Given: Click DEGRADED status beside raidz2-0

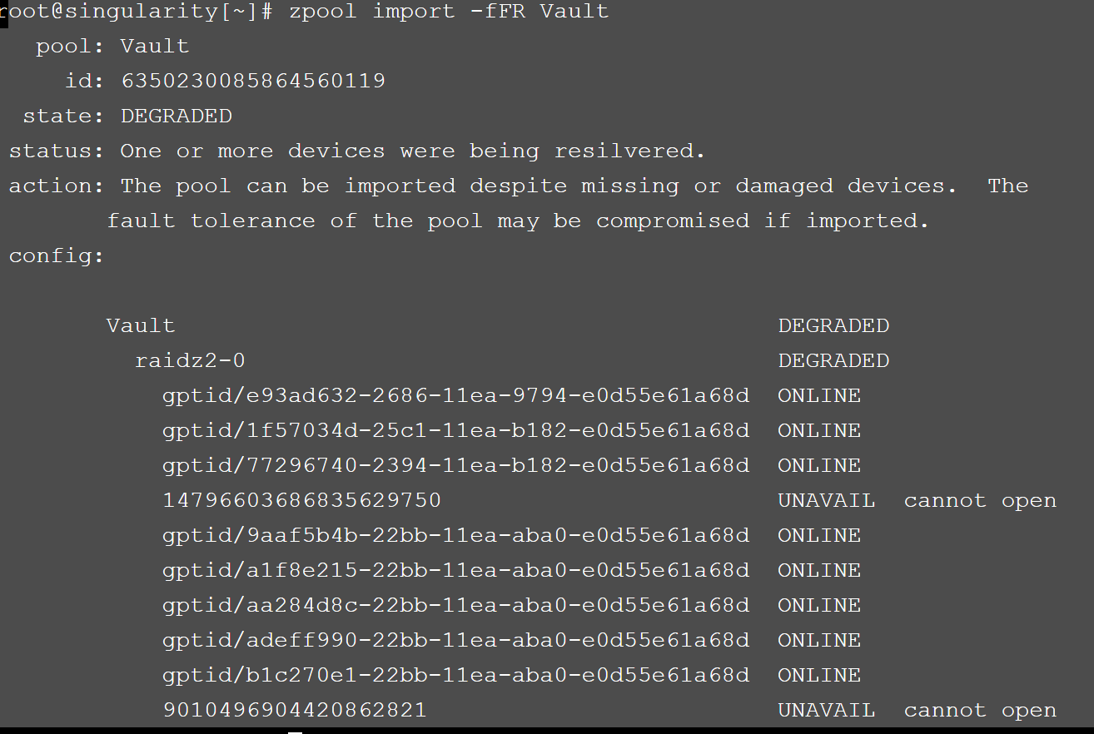Looking at the screenshot, I should pyautogui.click(x=833, y=360).
